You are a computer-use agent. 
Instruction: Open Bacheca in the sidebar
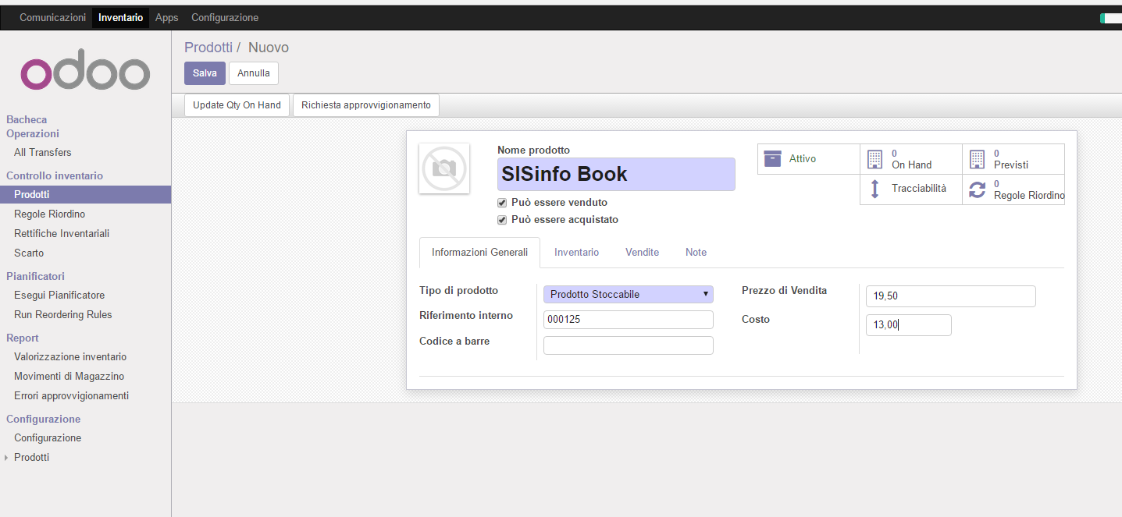click(27, 120)
